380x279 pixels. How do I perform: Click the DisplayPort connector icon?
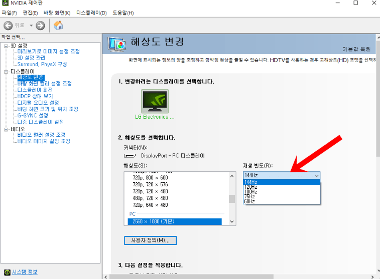pos(130,156)
